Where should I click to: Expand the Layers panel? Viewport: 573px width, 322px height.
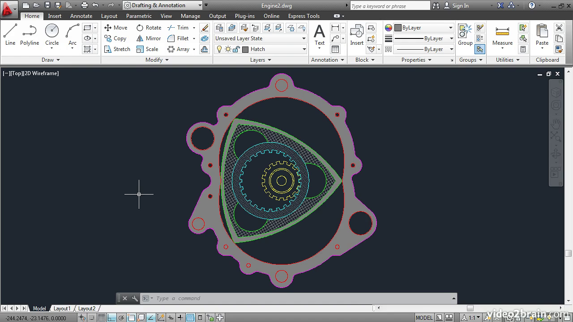click(261, 60)
